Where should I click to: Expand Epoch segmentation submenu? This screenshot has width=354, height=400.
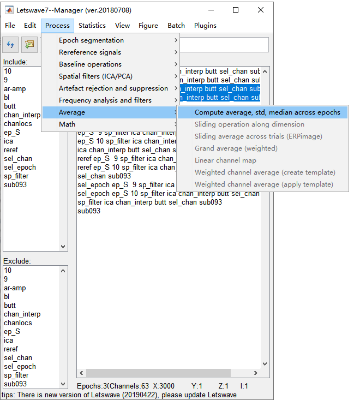click(110, 40)
